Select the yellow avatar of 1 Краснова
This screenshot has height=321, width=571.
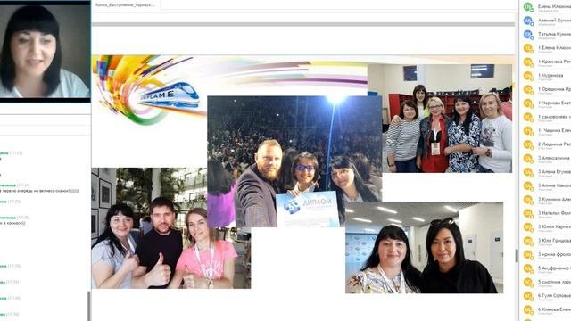click(528, 62)
